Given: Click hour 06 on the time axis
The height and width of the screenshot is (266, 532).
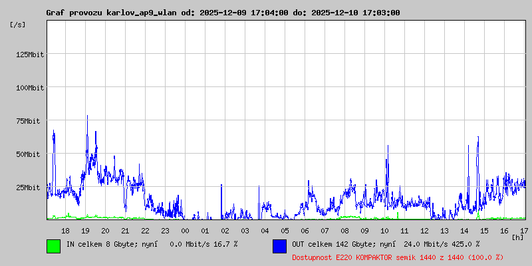Looking at the screenshot, I should [305, 230].
